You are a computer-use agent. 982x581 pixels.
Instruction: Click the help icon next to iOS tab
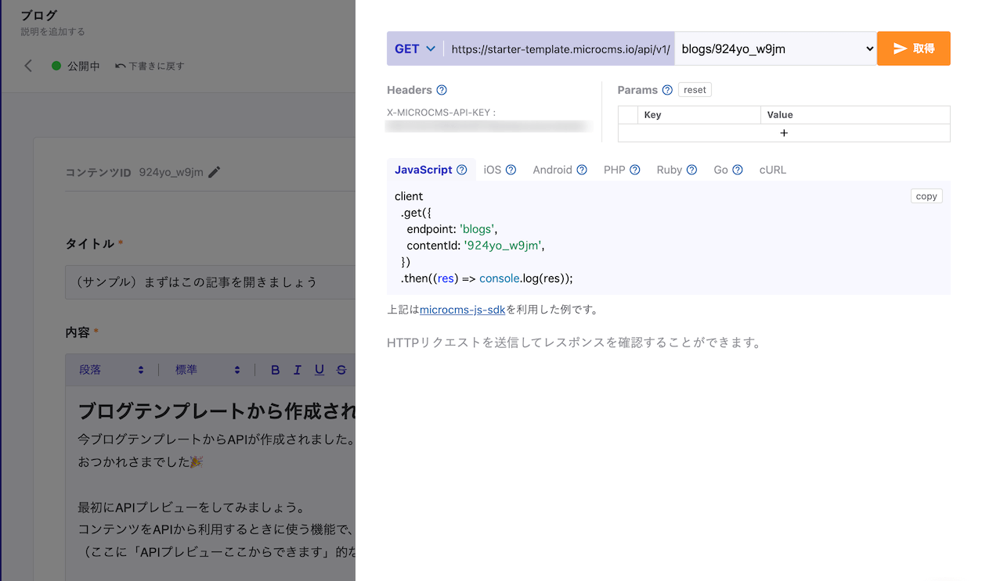(511, 170)
